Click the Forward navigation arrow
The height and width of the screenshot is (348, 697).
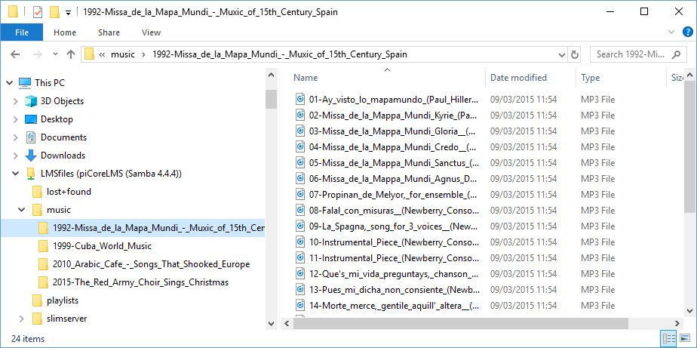coord(38,54)
